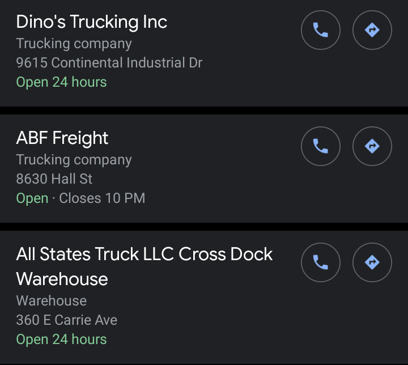View ABF Freight hours, Closes 10 PM
The image size is (408, 365).
[x=102, y=198]
